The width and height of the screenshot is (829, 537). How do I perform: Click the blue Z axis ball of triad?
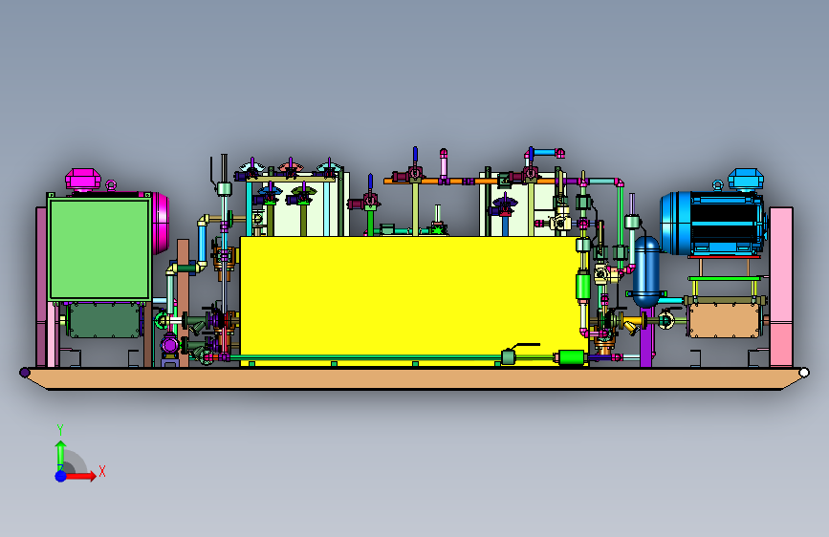[60, 476]
